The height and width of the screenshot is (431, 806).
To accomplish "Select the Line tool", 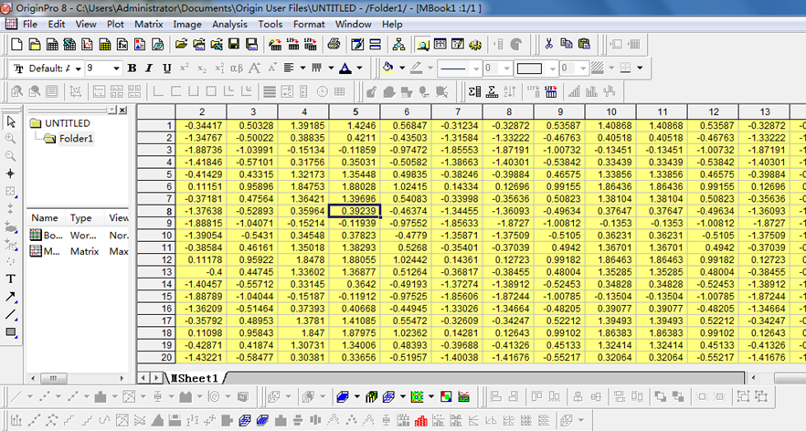I will pyautogui.click(x=11, y=314).
